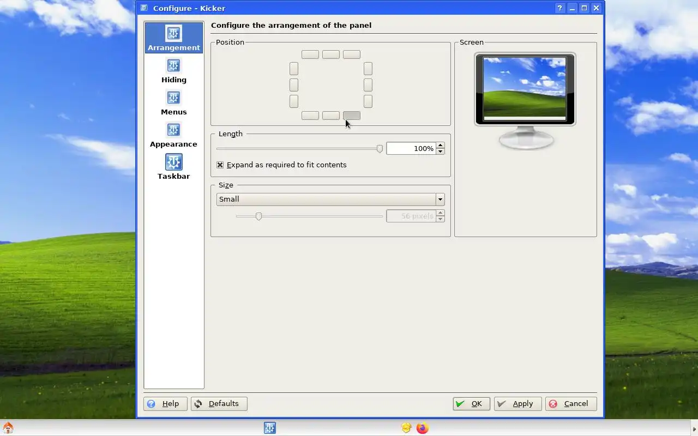Click the What's This question mark button

(x=560, y=8)
